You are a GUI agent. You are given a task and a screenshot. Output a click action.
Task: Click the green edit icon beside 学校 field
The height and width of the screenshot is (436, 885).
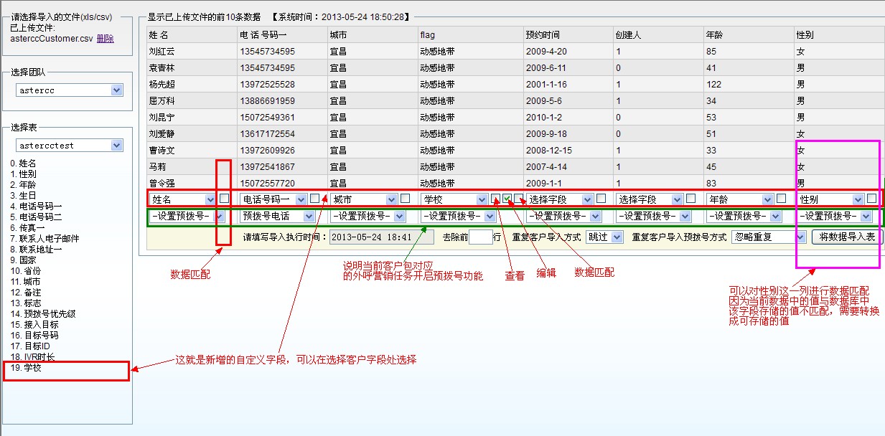click(x=507, y=199)
